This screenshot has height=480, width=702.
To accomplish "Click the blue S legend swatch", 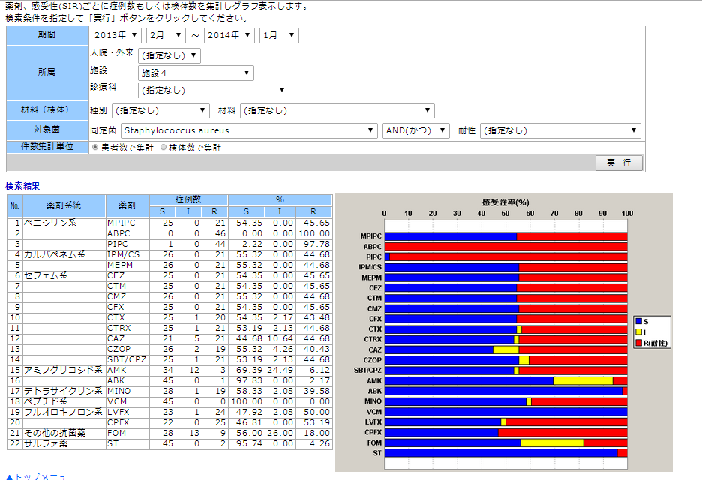I will coord(639,321).
